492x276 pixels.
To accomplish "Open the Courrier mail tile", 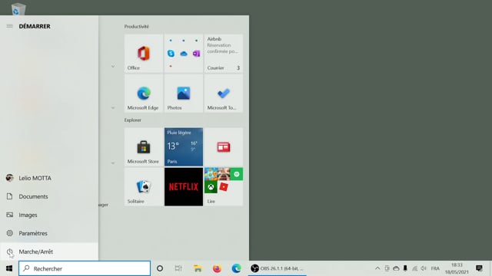I will point(224,54).
